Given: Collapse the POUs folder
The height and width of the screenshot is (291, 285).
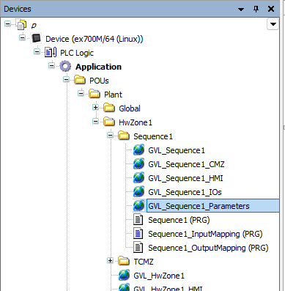Looking at the screenshot, I should 67,79.
